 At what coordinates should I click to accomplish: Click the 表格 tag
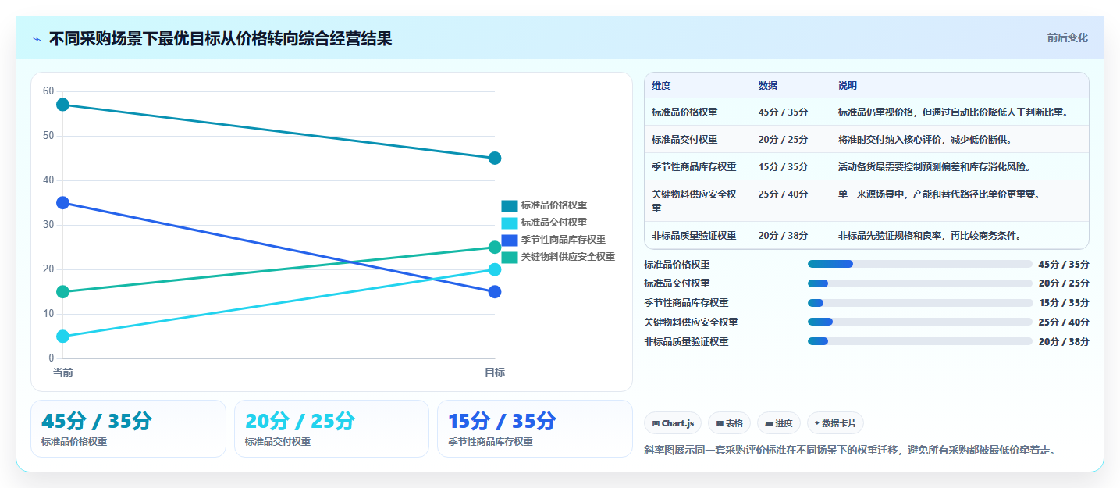point(729,423)
